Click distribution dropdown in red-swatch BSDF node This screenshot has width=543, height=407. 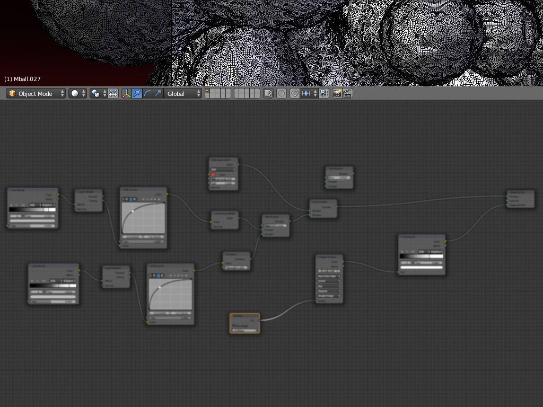pos(223,170)
